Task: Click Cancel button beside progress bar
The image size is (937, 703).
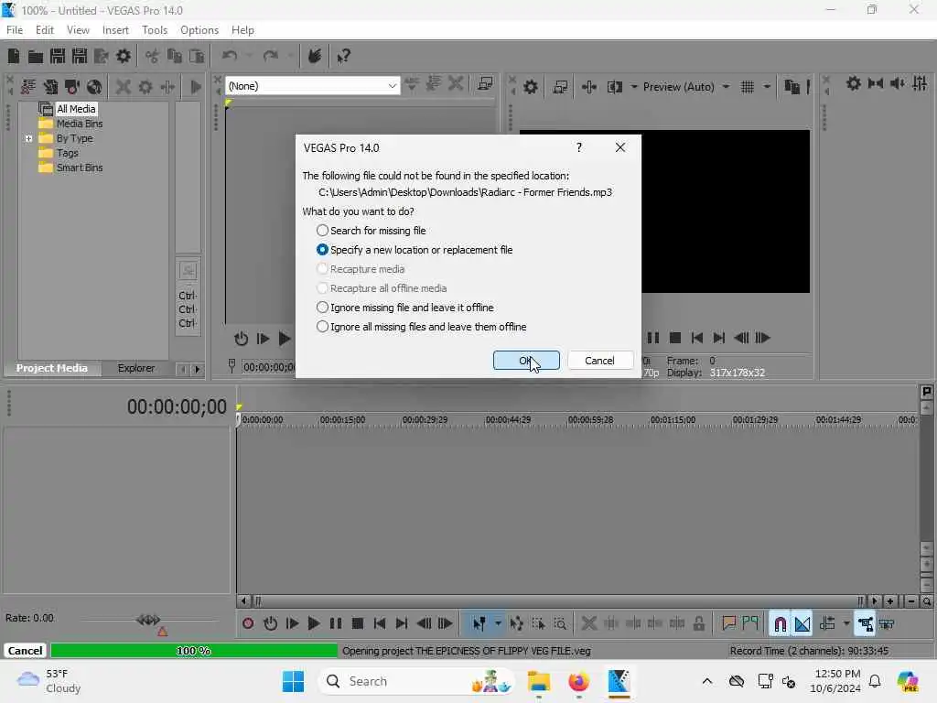Action: point(25,651)
